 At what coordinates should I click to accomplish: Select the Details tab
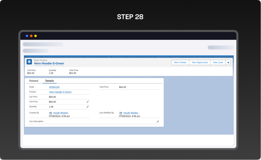coord(50,81)
